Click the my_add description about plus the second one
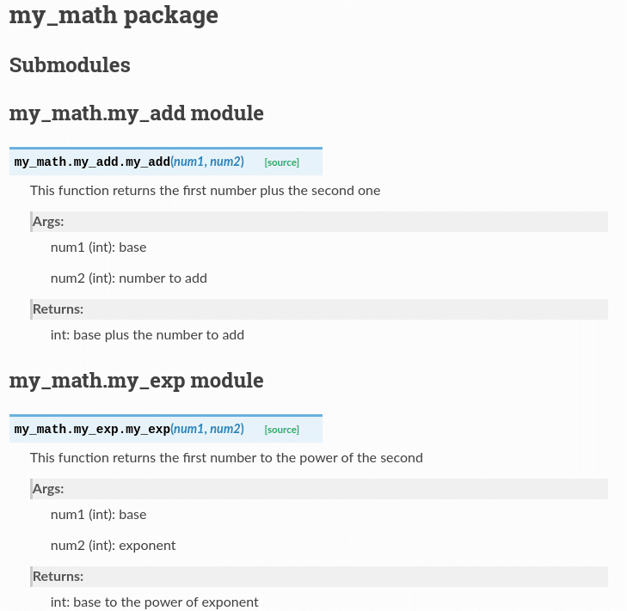The image size is (627, 611). pyautogui.click(x=205, y=191)
